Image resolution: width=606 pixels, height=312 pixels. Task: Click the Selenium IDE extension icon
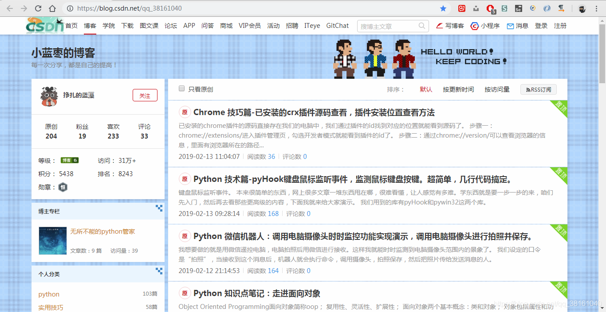pos(518,8)
